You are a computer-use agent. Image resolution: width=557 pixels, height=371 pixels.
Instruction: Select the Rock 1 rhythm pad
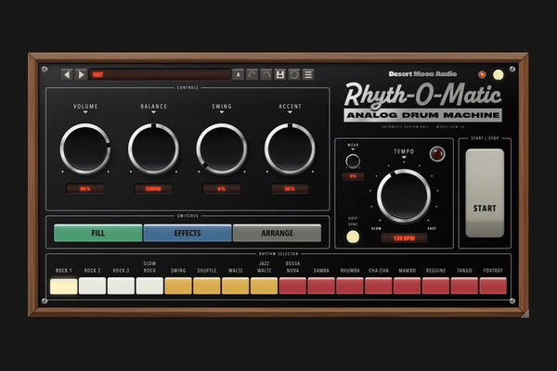tap(63, 287)
